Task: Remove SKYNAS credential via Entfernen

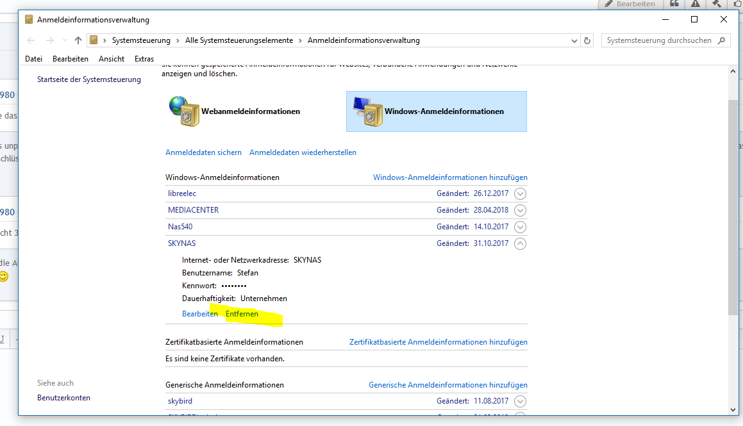Action: [242, 314]
